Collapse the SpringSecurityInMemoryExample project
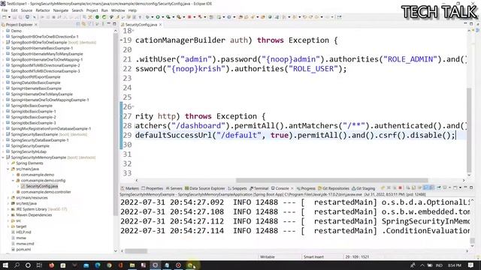 (x=3, y=157)
